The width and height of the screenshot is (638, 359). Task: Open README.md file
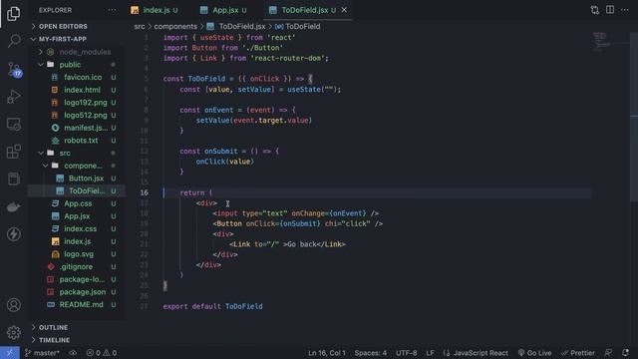[x=77, y=304]
